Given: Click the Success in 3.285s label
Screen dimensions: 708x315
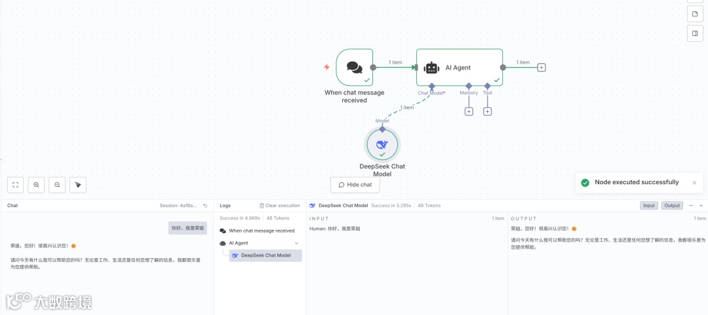Looking at the screenshot, I should 391,206.
